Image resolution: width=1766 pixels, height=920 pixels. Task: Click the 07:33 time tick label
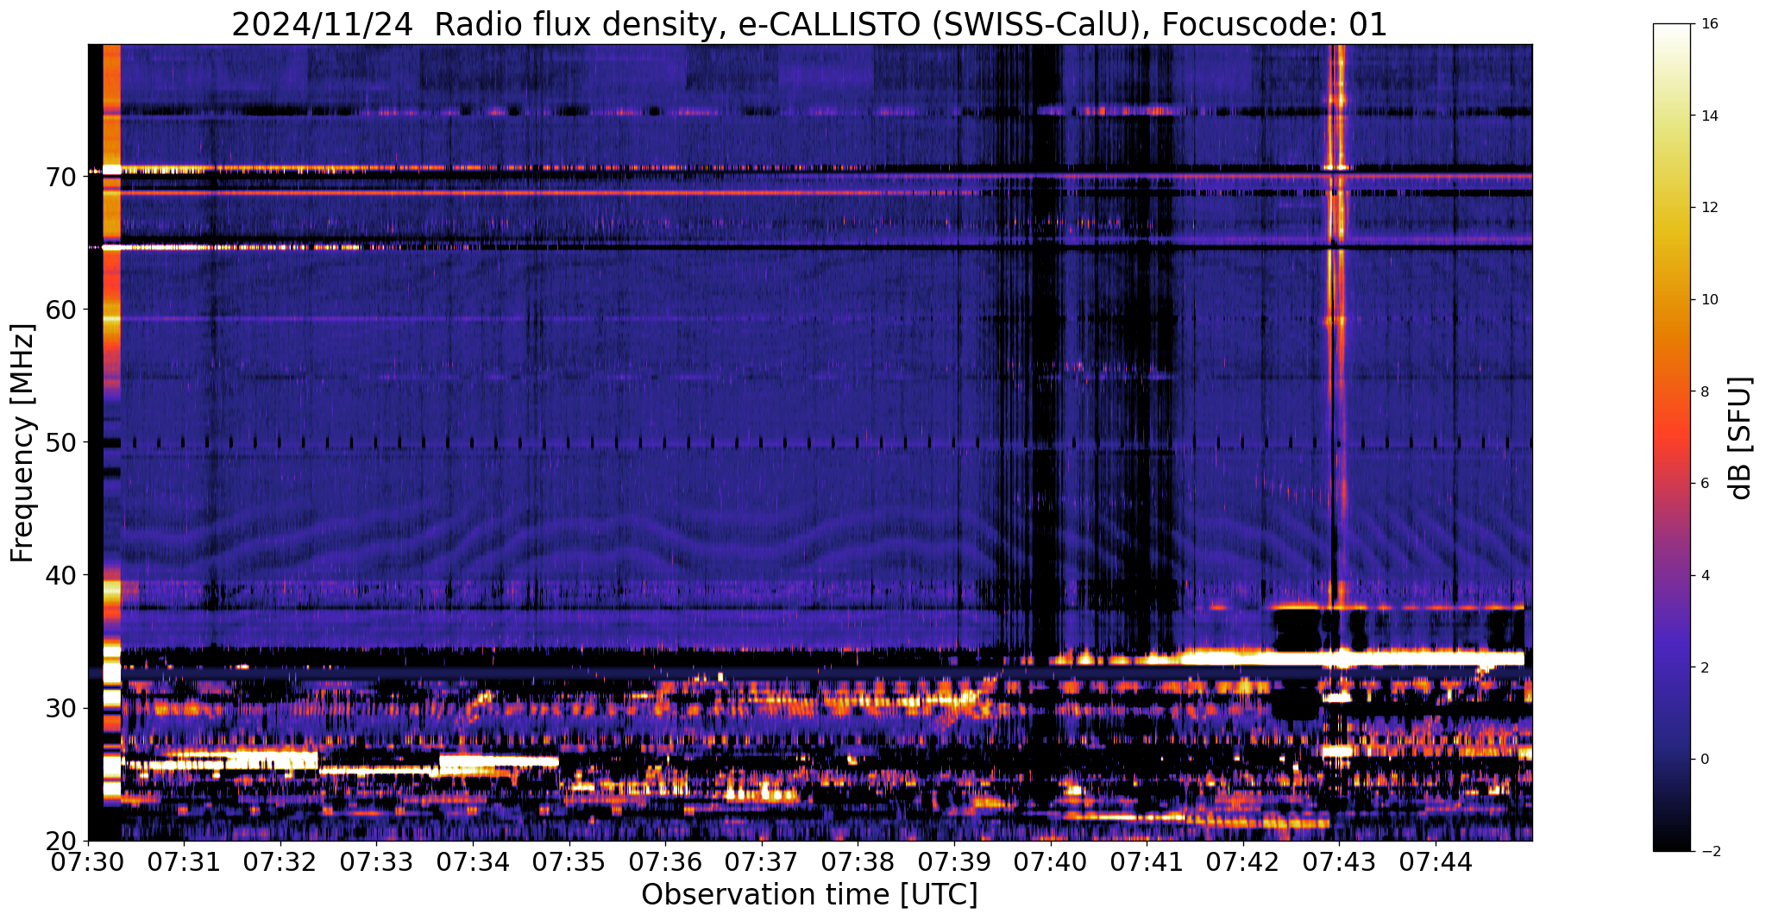pyautogui.click(x=376, y=862)
